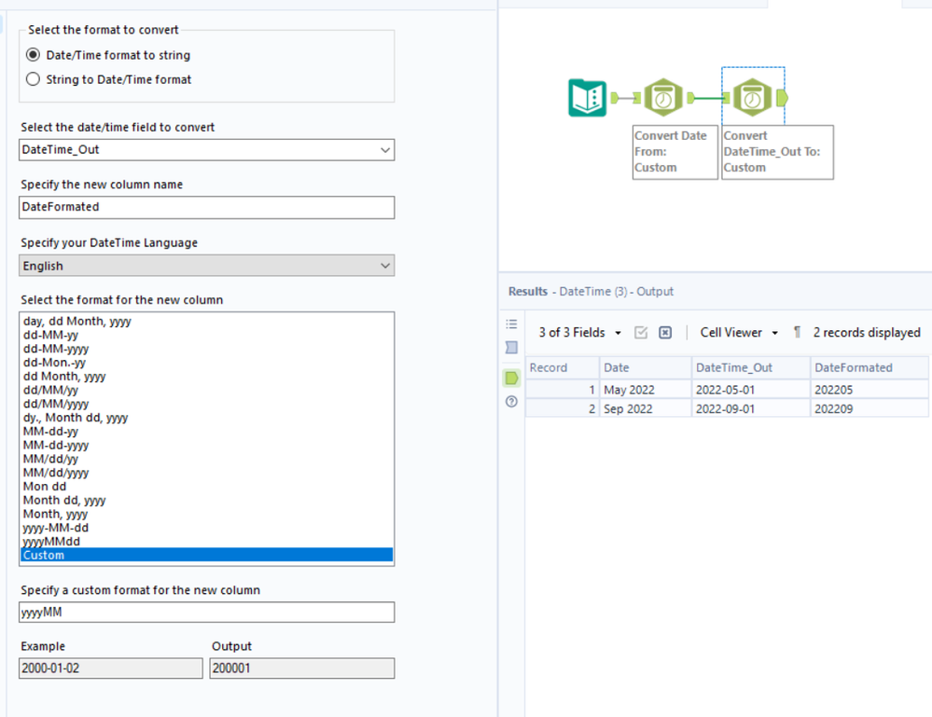Click the DateFormated column header

coord(869,367)
